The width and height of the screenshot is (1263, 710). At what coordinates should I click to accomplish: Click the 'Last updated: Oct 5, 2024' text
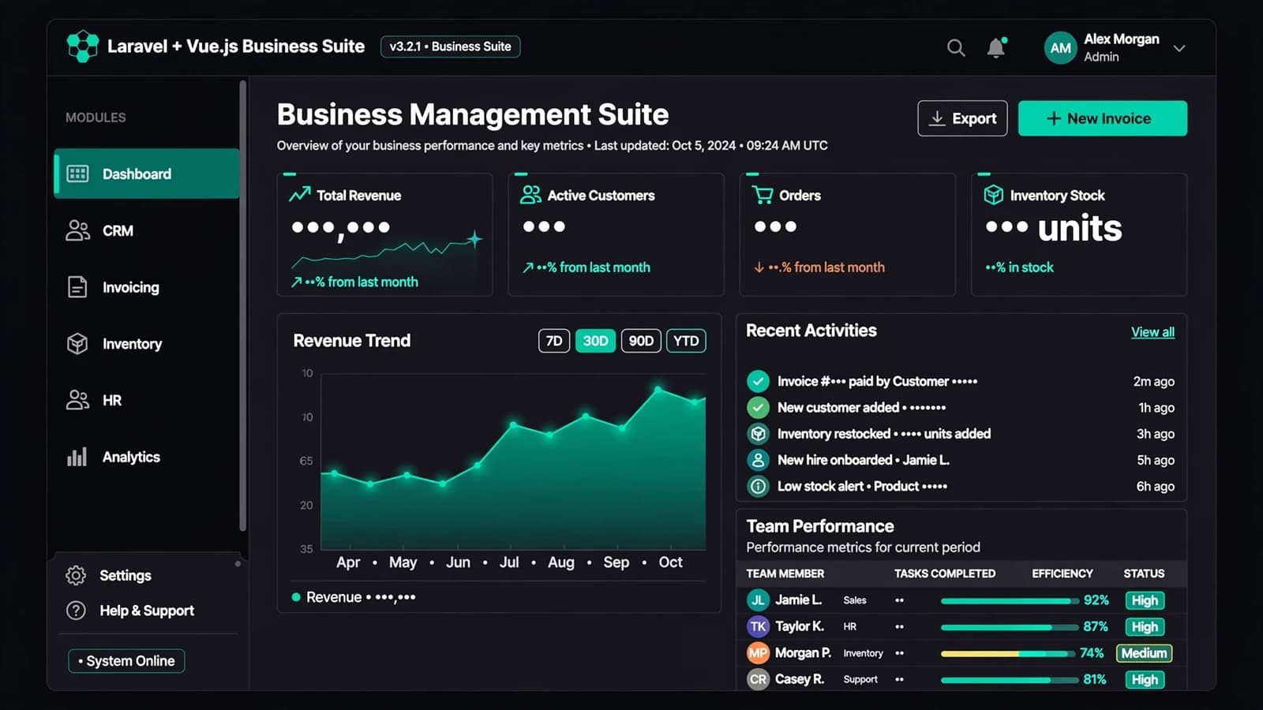pyautogui.click(x=665, y=146)
